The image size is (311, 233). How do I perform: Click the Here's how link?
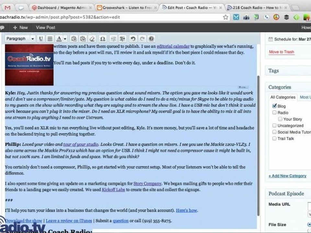coord(187,210)
